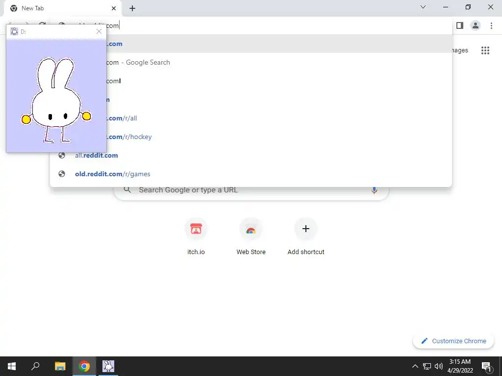The height and width of the screenshot is (376, 502).
Task: Toggle the Chrome side panel icon
Action: coord(460,25)
